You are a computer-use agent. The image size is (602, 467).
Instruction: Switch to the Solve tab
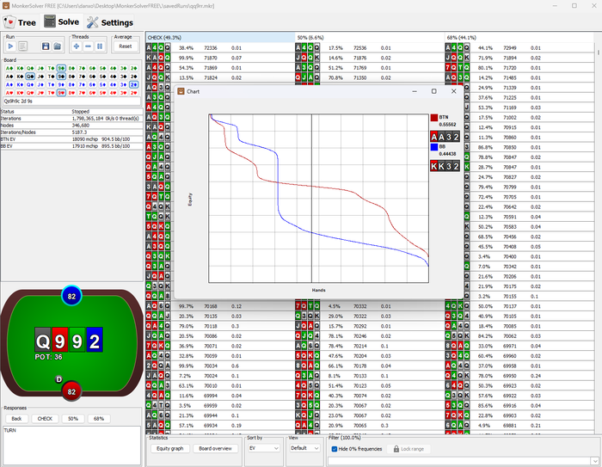coord(61,22)
